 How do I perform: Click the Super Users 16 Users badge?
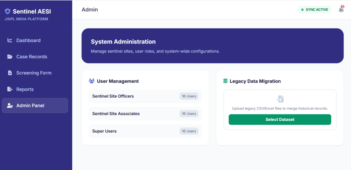coord(189,131)
